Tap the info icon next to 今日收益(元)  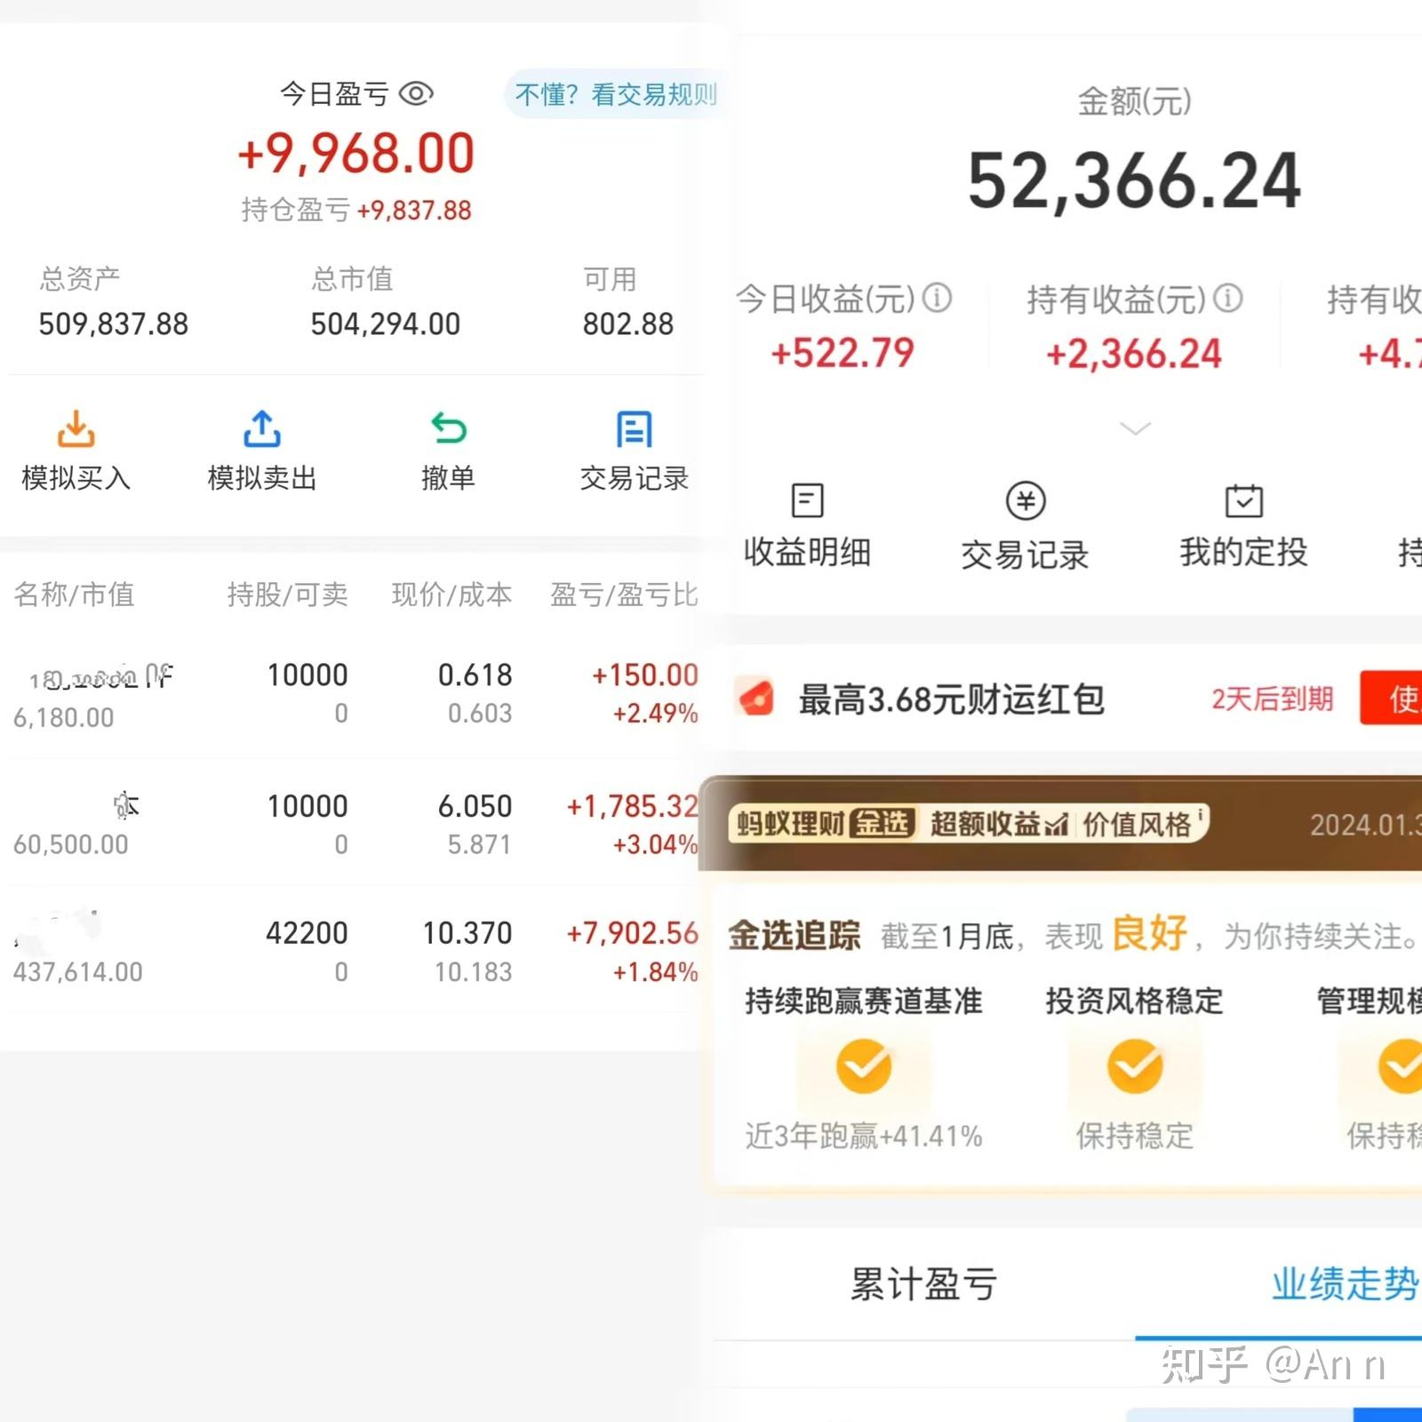939,300
